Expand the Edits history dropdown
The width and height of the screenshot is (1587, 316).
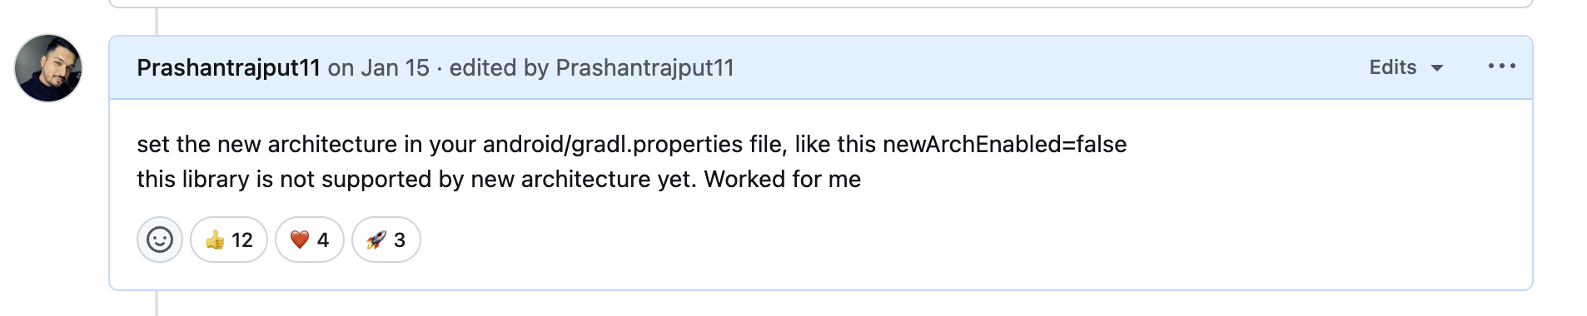[x=1406, y=67]
